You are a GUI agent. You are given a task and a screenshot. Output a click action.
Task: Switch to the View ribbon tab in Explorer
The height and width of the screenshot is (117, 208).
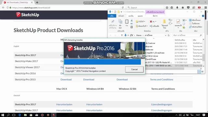(x=140, y=16)
